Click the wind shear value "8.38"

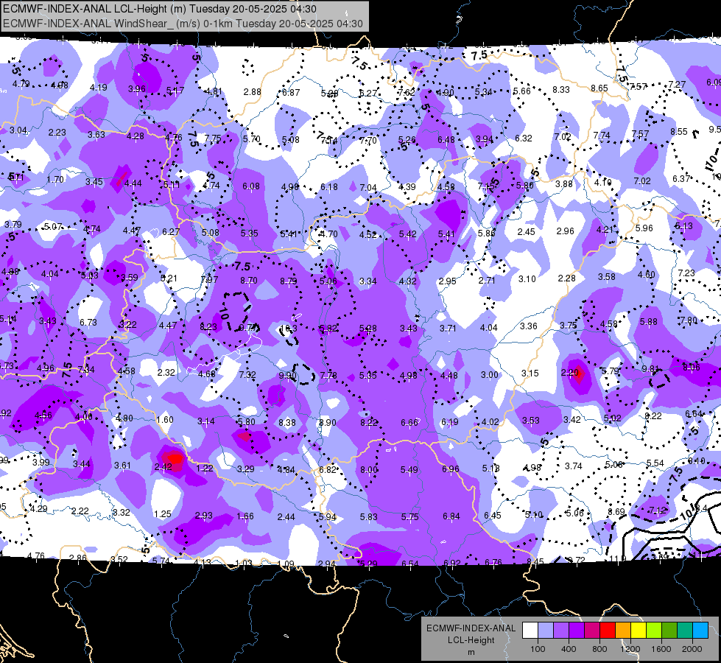(287, 422)
